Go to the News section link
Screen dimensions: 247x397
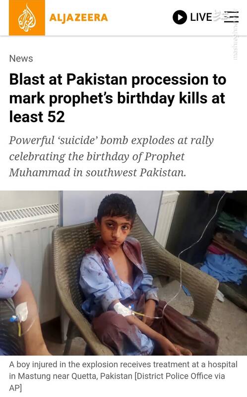pyautogui.click(x=21, y=59)
